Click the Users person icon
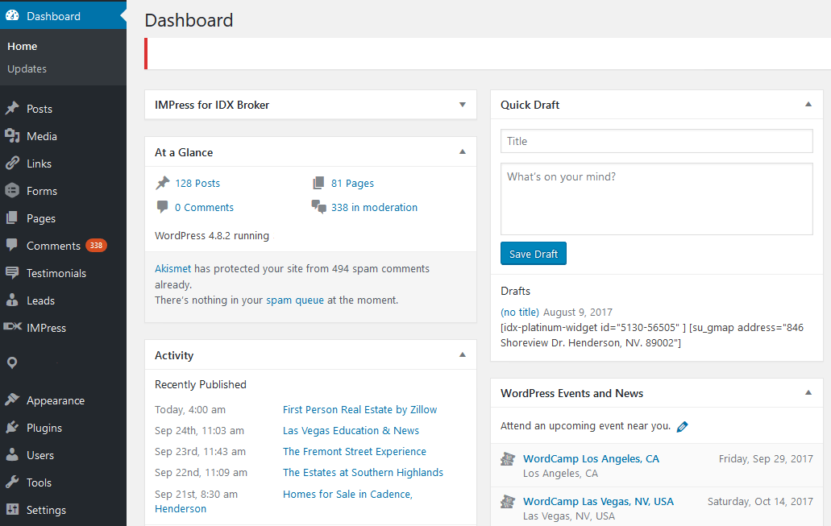Screen dimensions: 831x526 point(12,455)
